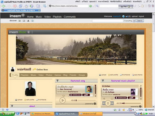This screenshot has width=155, height=116.
Task: Toggle repeat in the featured music playlist player
Action: point(112,99)
